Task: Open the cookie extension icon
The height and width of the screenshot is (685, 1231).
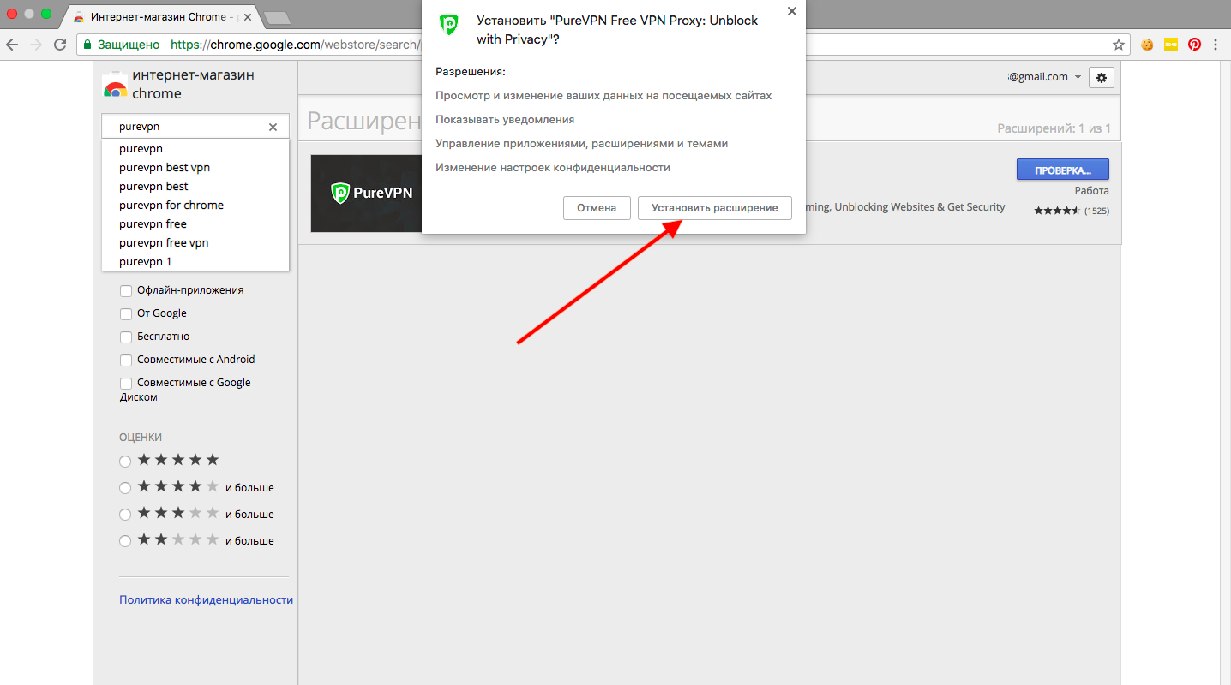Action: click(1147, 45)
